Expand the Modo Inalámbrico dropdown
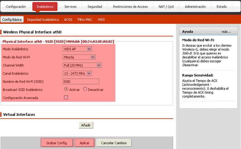Screen dimensions: 241x149 click(x=77, y=49)
